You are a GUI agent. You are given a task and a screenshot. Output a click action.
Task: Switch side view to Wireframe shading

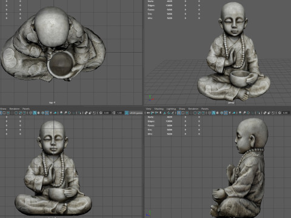(209, 113)
